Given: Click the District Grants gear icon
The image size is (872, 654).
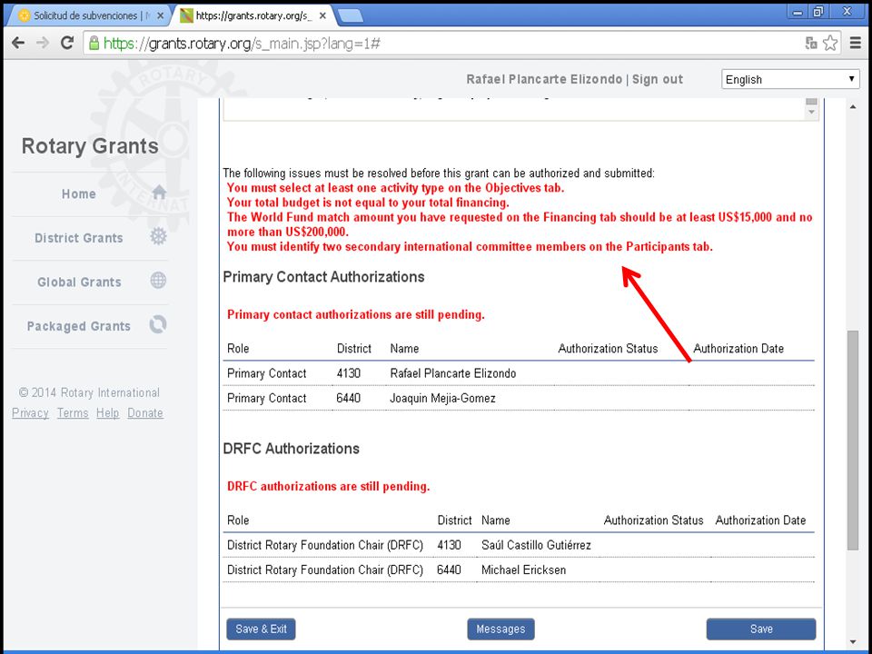Looking at the screenshot, I should tap(158, 236).
